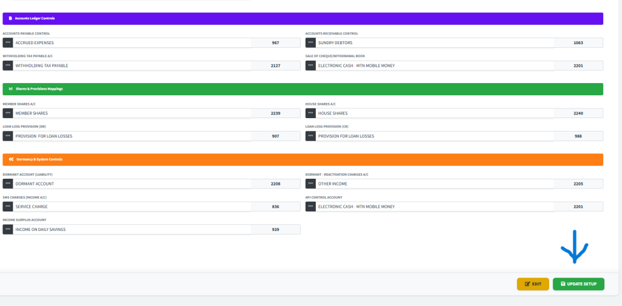Image resolution: width=622 pixels, height=306 pixels.
Task: Click the ellipsis icon beside House Shares
Action: pyautogui.click(x=310, y=113)
